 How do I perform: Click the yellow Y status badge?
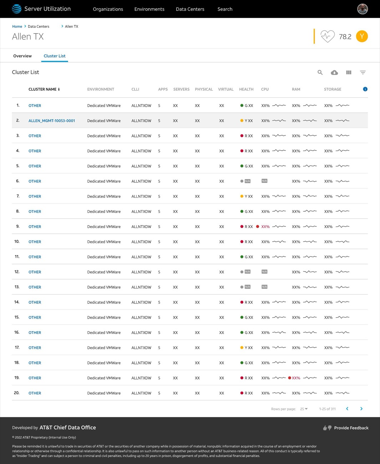click(362, 36)
